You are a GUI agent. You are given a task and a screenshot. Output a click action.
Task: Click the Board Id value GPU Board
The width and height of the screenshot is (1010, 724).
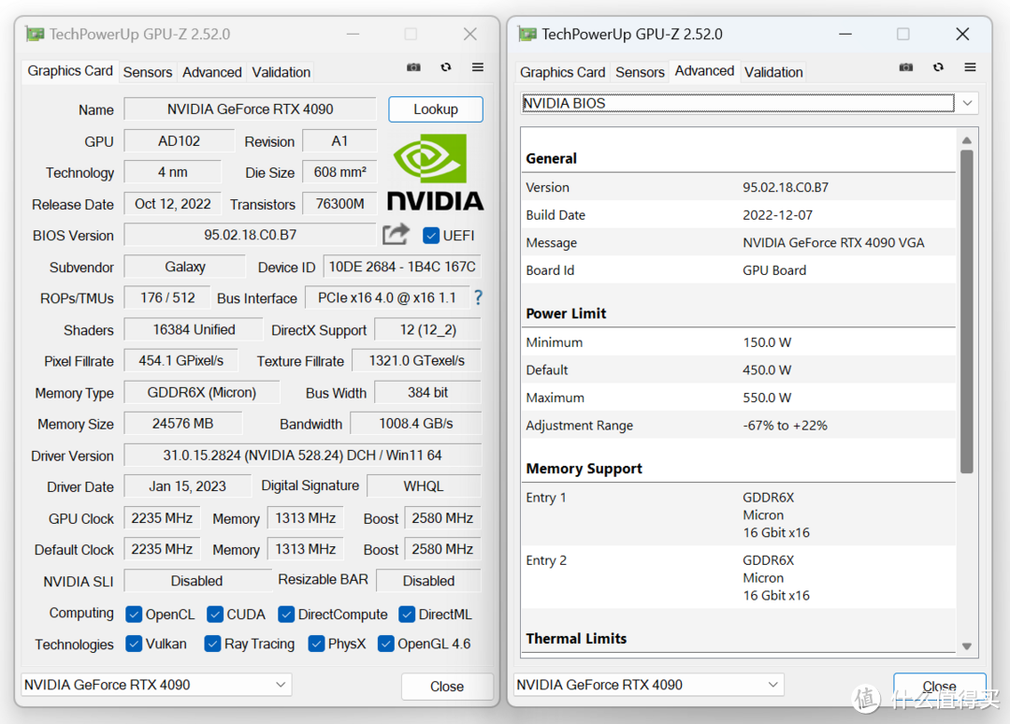(774, 270)
